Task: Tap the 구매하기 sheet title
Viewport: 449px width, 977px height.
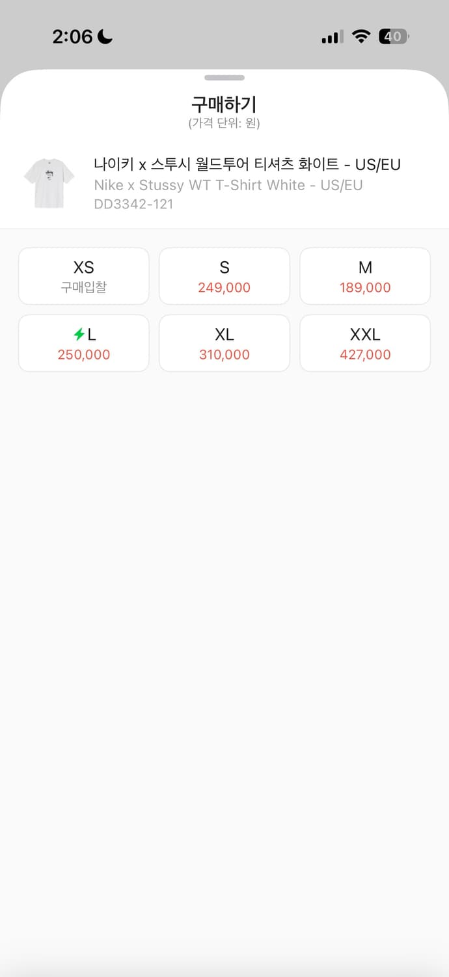Action: pos(224,104)
